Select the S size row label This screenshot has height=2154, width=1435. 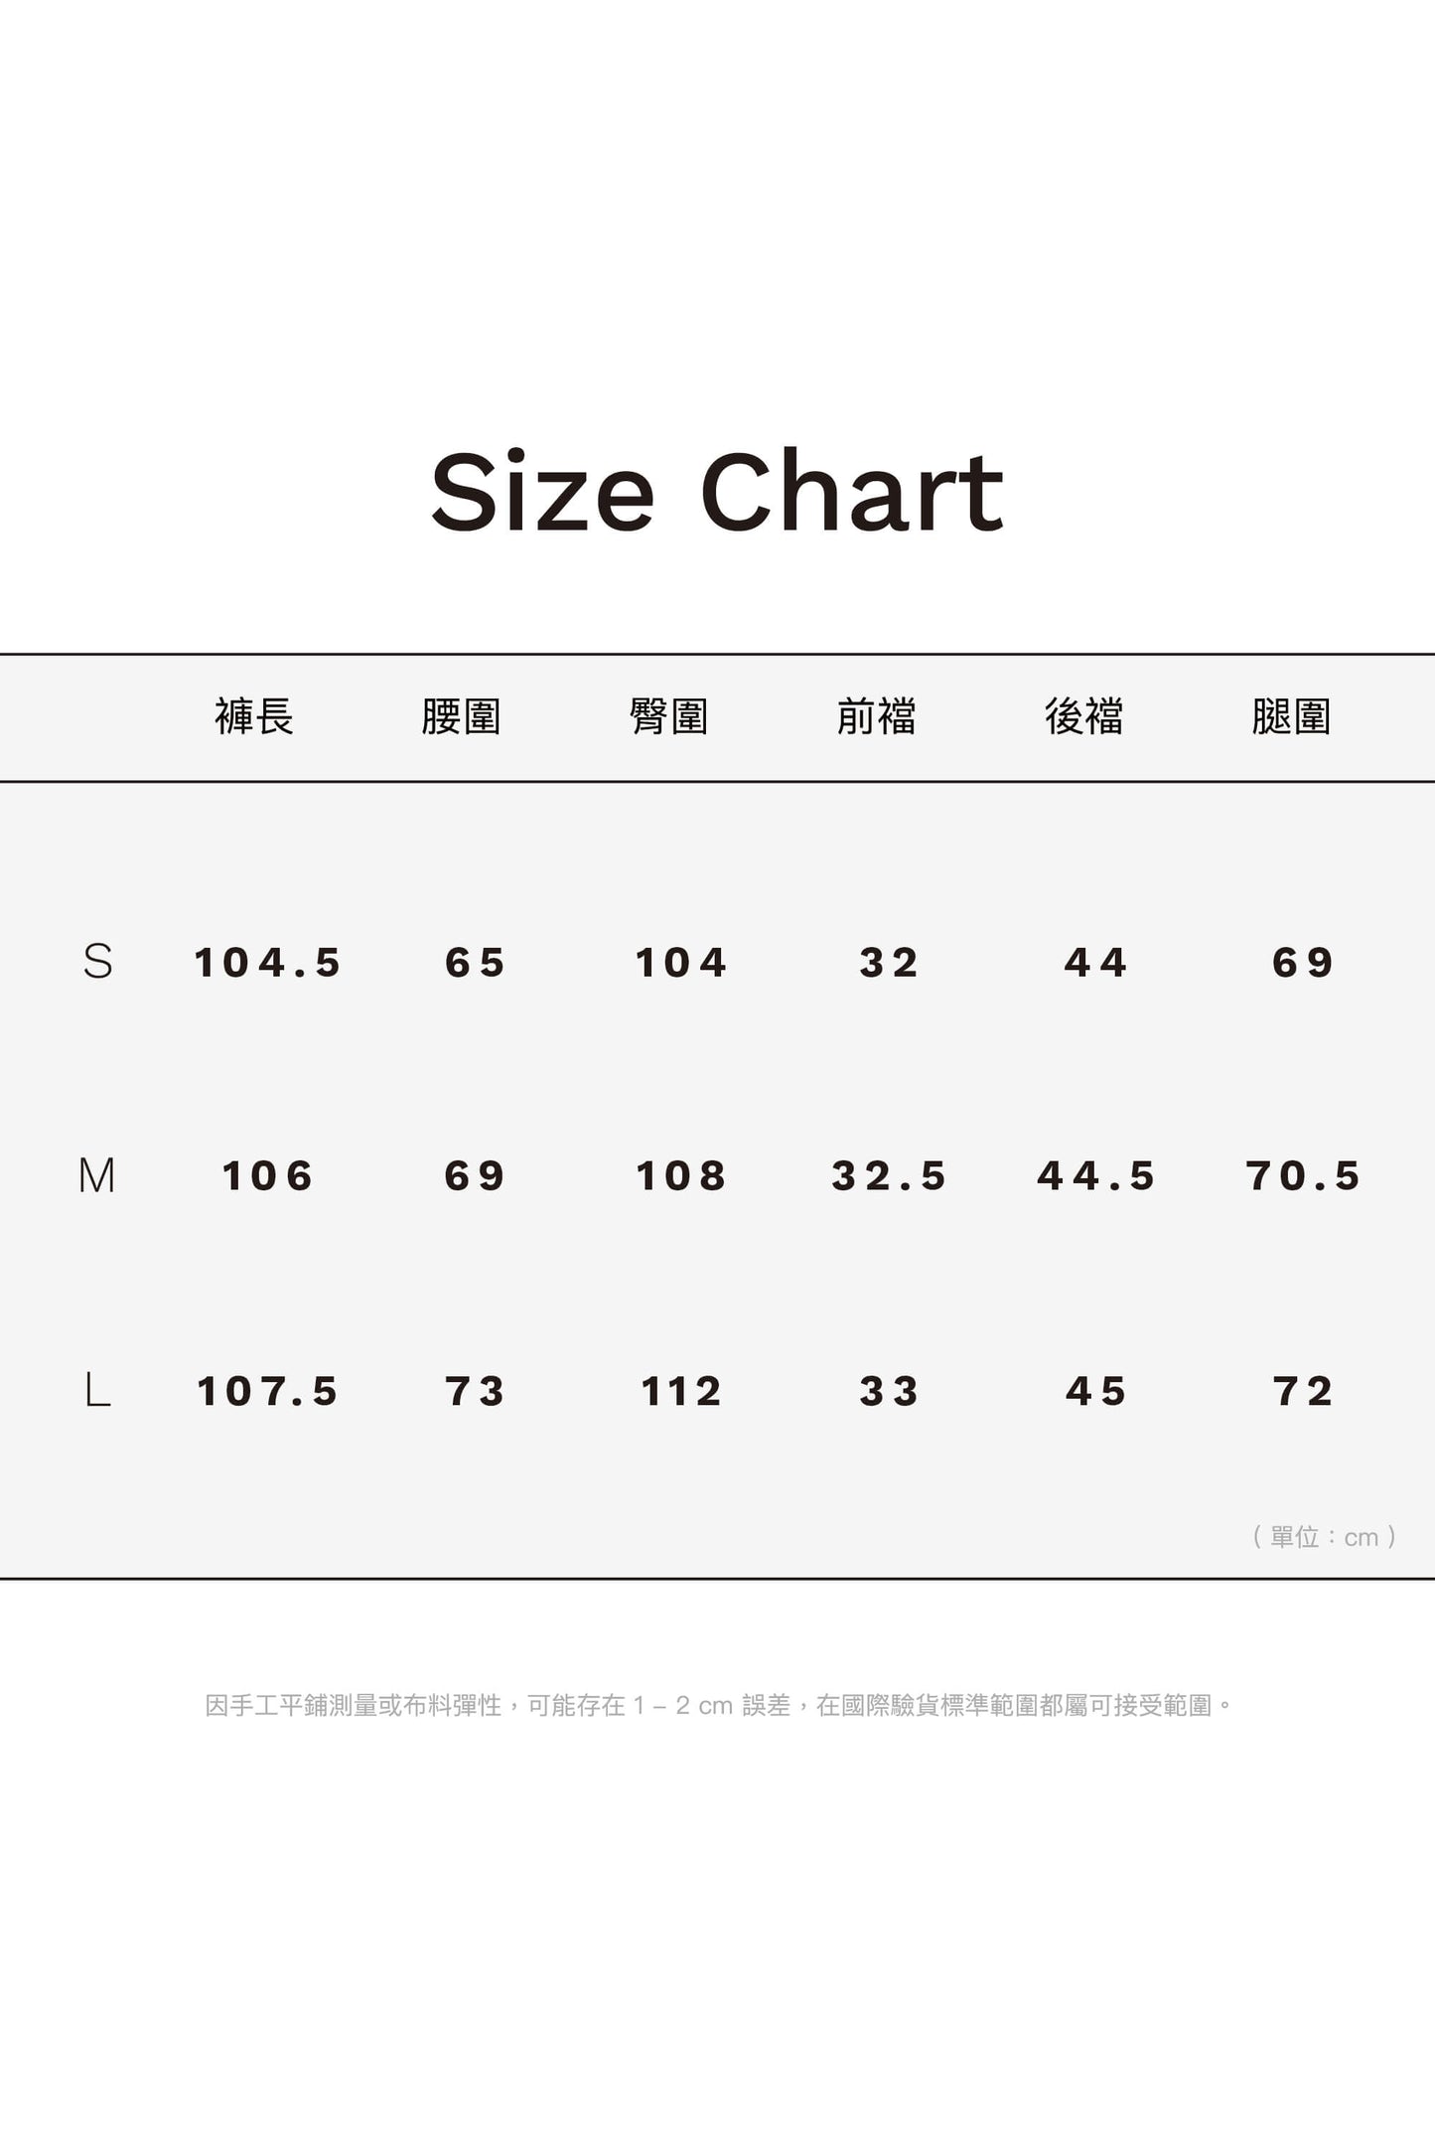(97, 962)
